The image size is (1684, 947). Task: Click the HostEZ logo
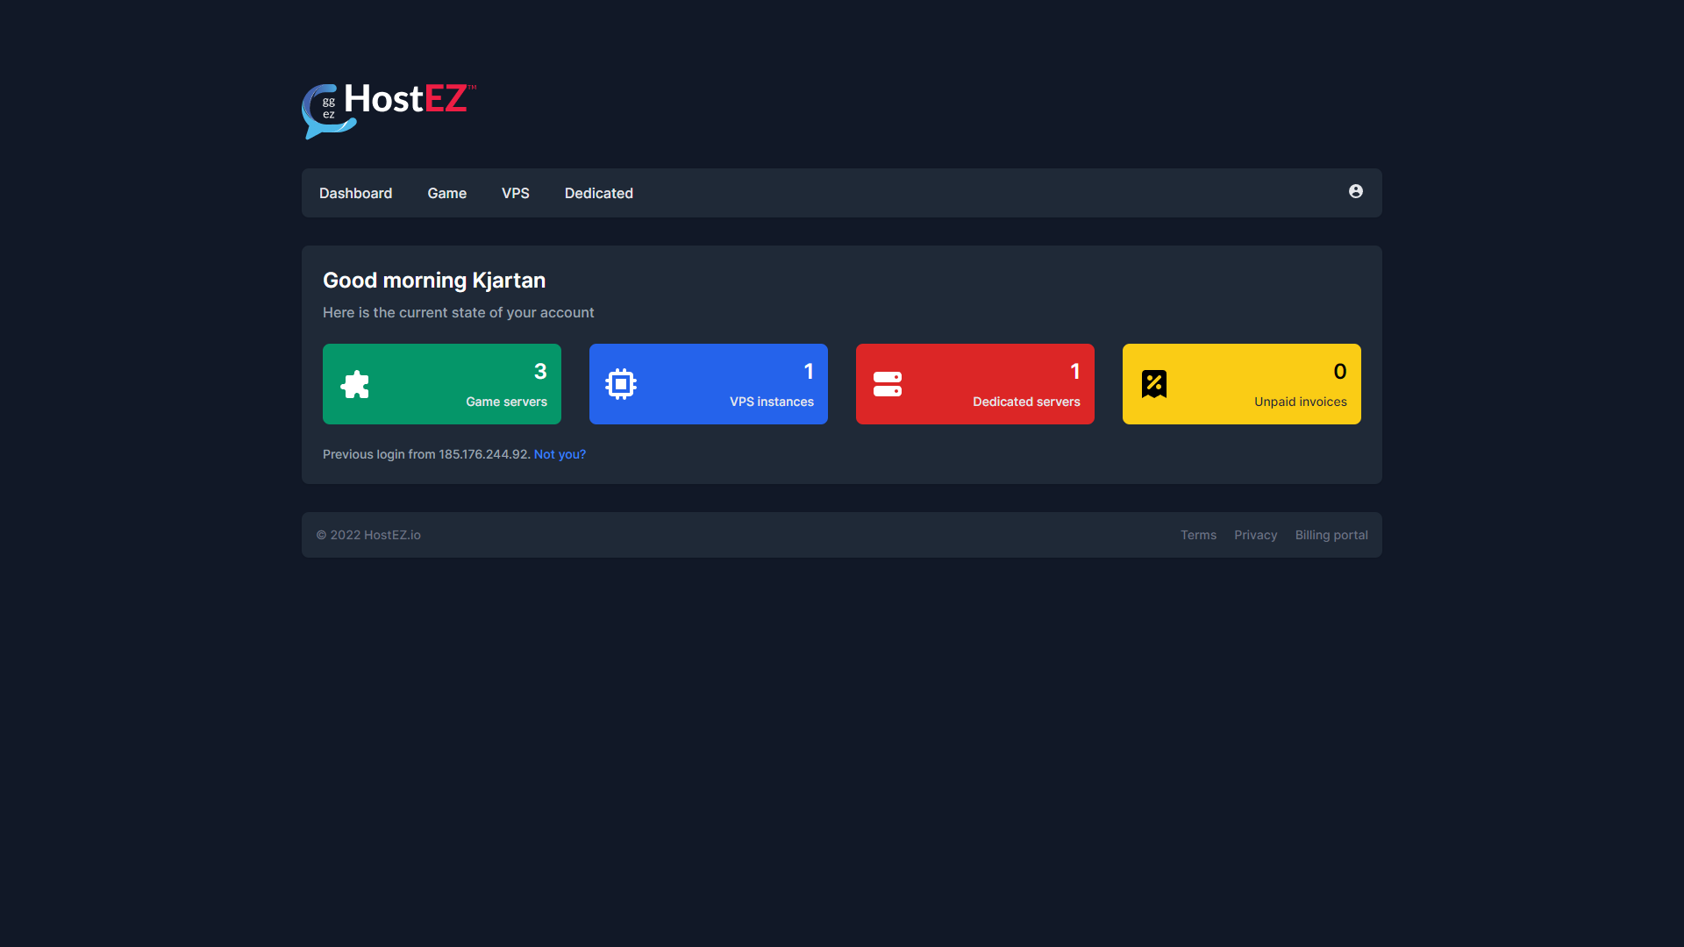pyautogui.click(x=389, y=110)
